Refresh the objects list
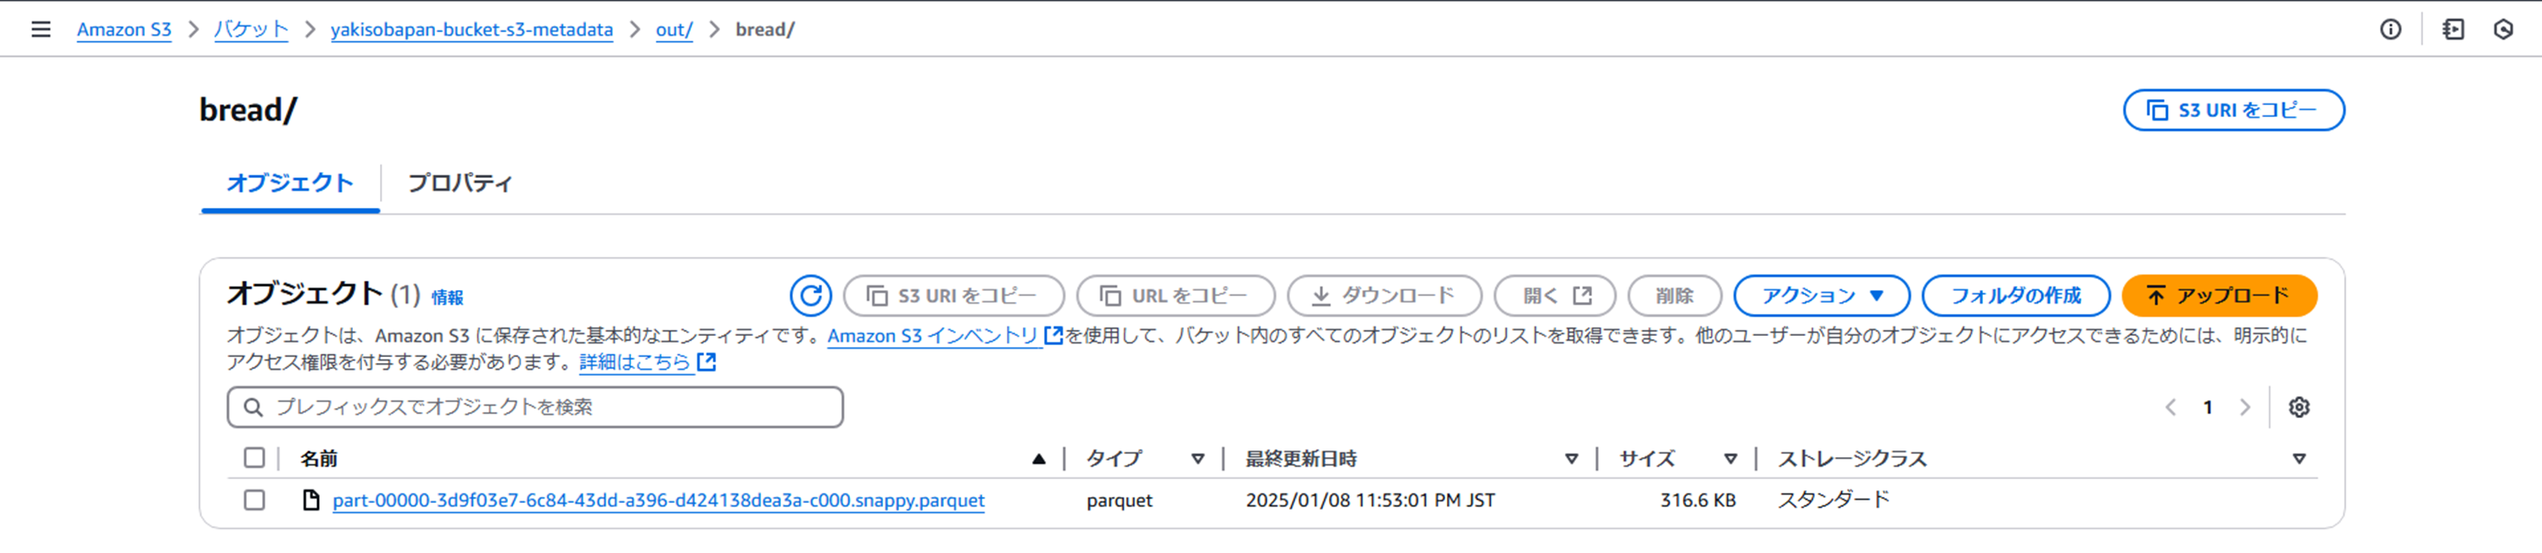The height and width of the screenshot is (553, 2542). (810, 295)
